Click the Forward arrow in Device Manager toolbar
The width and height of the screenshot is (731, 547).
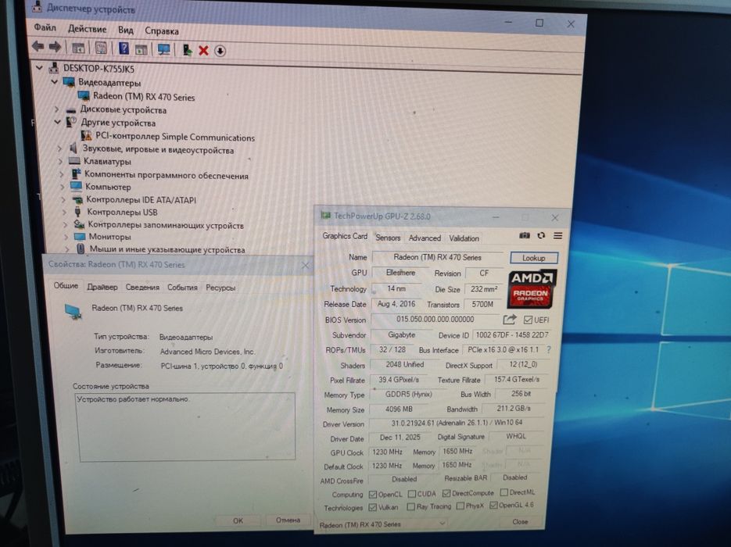55,47
